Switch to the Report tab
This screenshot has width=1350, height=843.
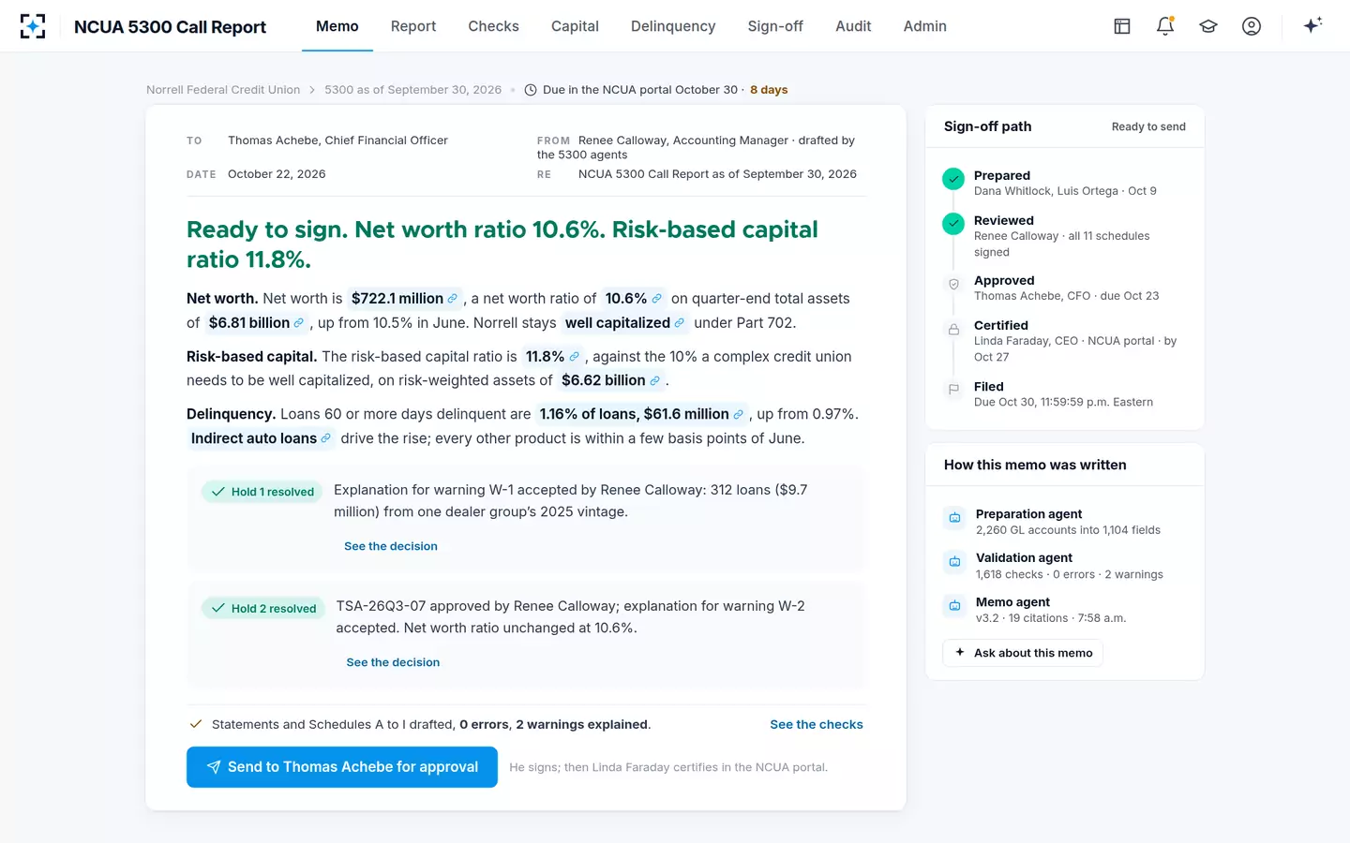[413, 26]
